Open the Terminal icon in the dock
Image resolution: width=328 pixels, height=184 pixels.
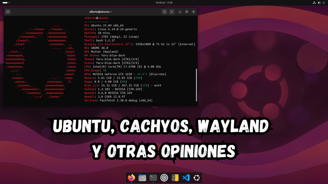[153, 178]
